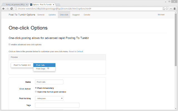Close the funny_cat_pictures tab
This screenshot has height=111, width=178.
27,4
